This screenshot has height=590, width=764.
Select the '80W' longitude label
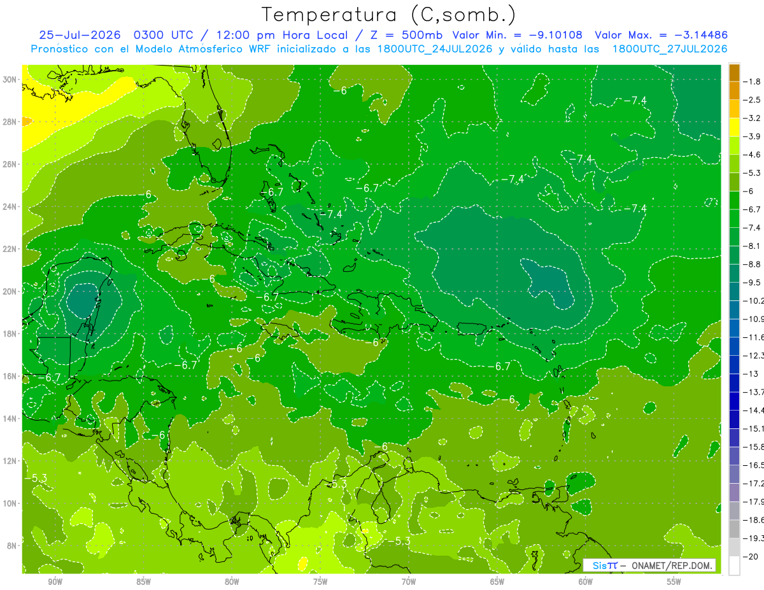[232, 582]
